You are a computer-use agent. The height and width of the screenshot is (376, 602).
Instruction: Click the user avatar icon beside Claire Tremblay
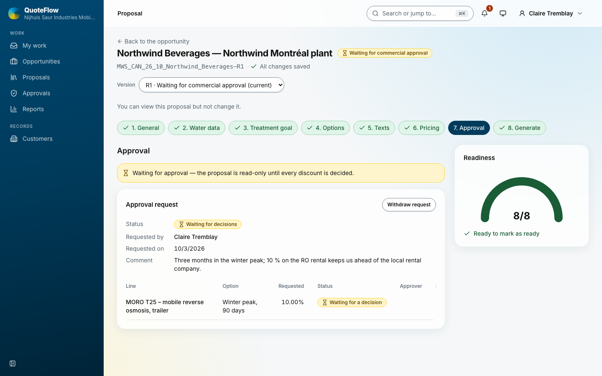(522, 13)
